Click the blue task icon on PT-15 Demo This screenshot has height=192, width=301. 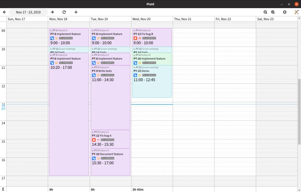click(135, 75)
